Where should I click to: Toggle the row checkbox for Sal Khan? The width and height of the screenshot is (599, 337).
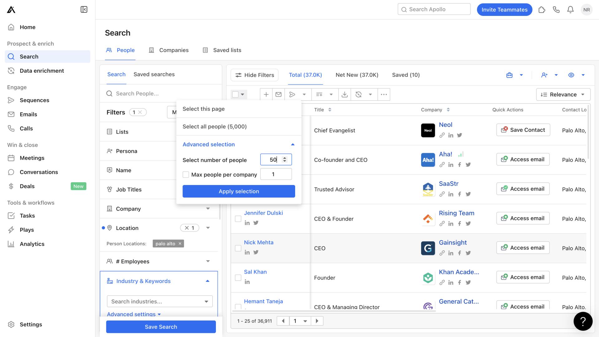tap(238, 277)
